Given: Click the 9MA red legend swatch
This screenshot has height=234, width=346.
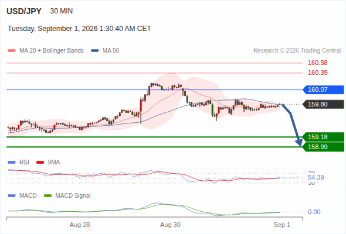Looking at the screenshot, I should pyautogui.click(x=40, y=163).
